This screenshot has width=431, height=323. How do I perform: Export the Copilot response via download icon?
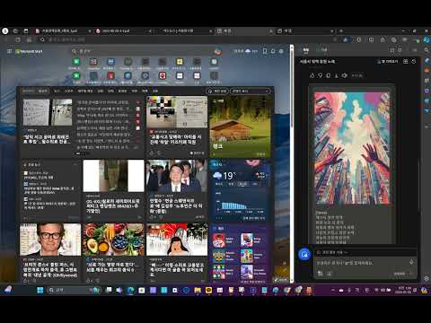pyautogui.click(x=337, y=75)
